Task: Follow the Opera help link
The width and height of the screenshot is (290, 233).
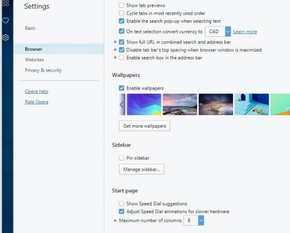Action: coord(36,91)
